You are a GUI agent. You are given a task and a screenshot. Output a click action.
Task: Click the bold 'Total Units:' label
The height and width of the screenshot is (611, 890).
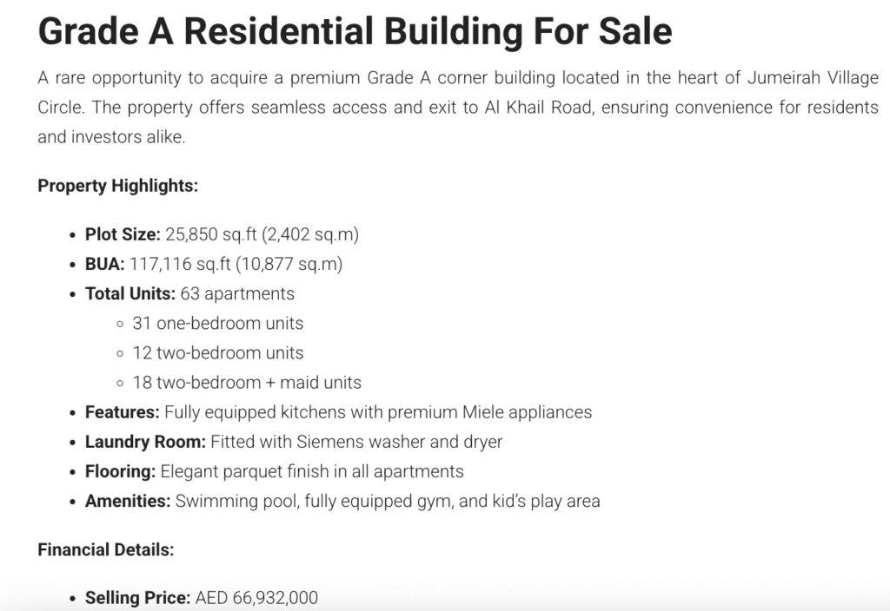coord(130,293)
